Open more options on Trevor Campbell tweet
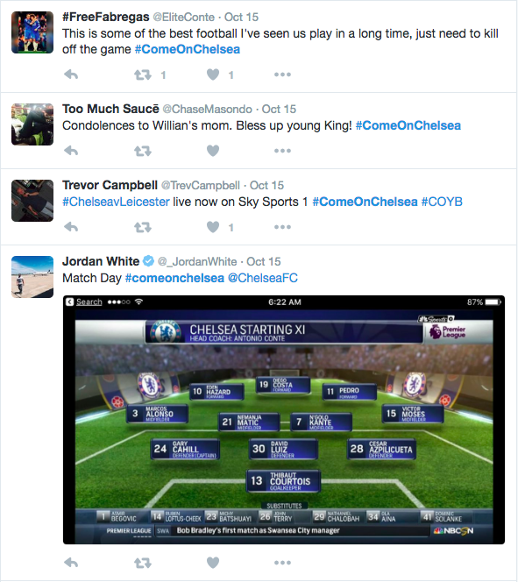The image size is (518, 582). tap(282, 227)
